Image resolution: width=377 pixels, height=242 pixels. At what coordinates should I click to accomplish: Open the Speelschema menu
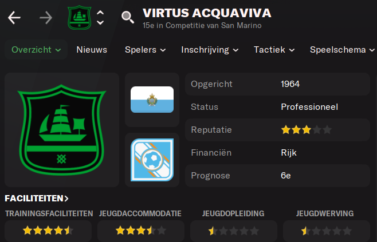click(x=342, y=50)
